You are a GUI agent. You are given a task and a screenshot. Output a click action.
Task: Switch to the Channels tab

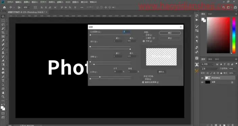pyautogui.click(x=210, y=59)
